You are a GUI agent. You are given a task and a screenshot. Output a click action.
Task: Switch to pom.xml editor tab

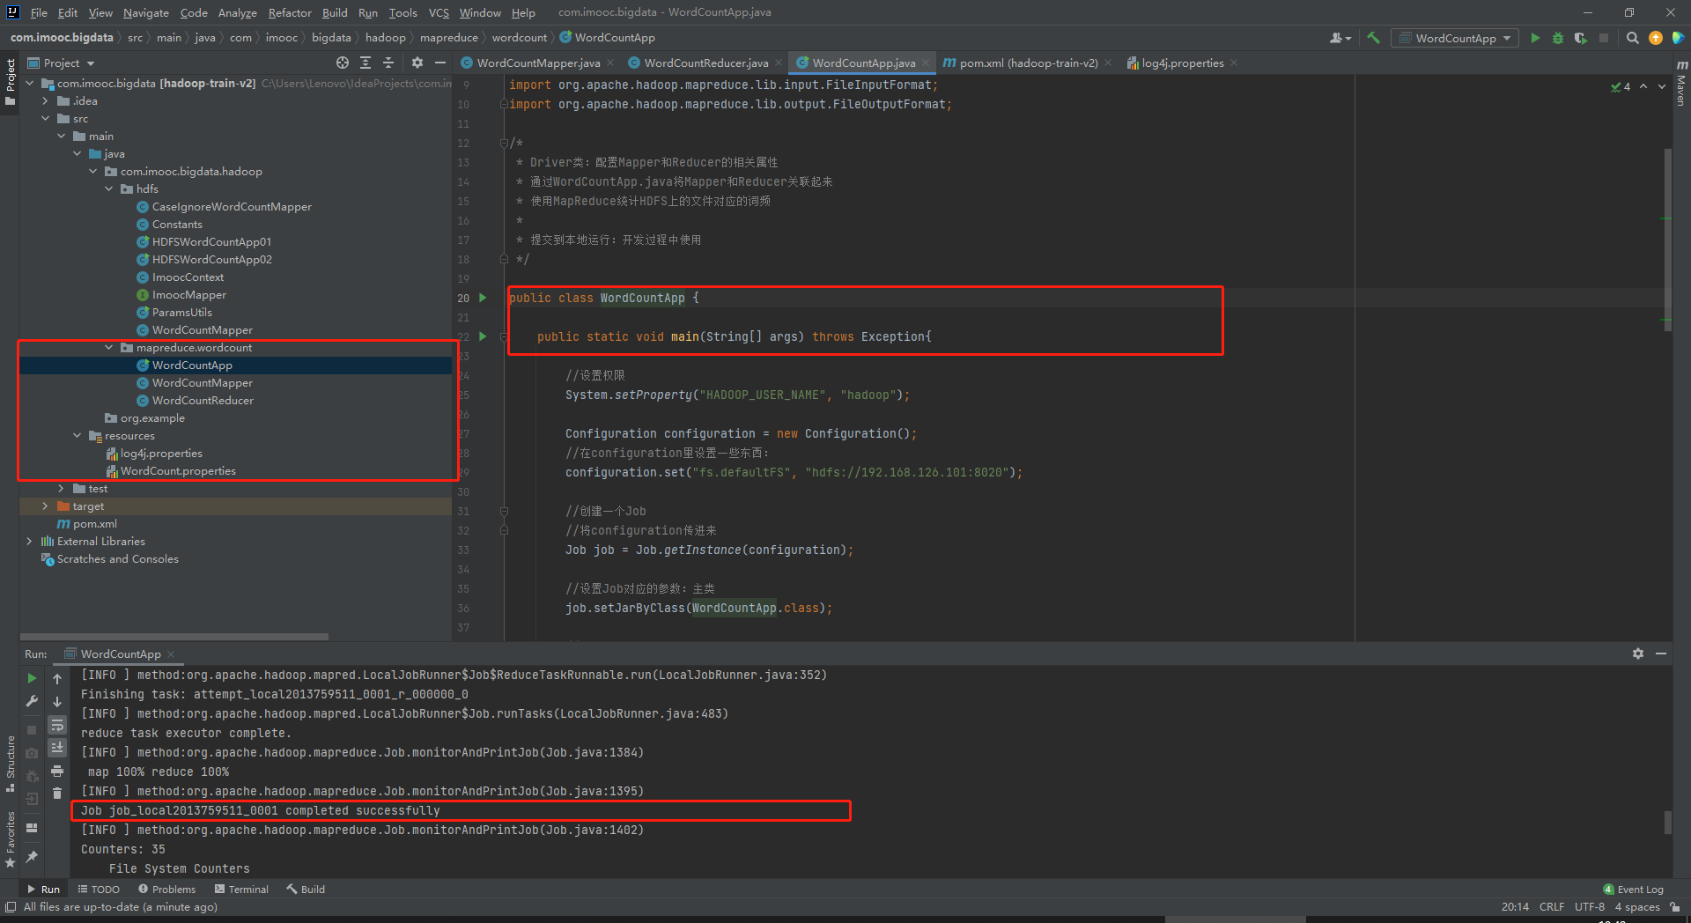tap(1028, 63)
